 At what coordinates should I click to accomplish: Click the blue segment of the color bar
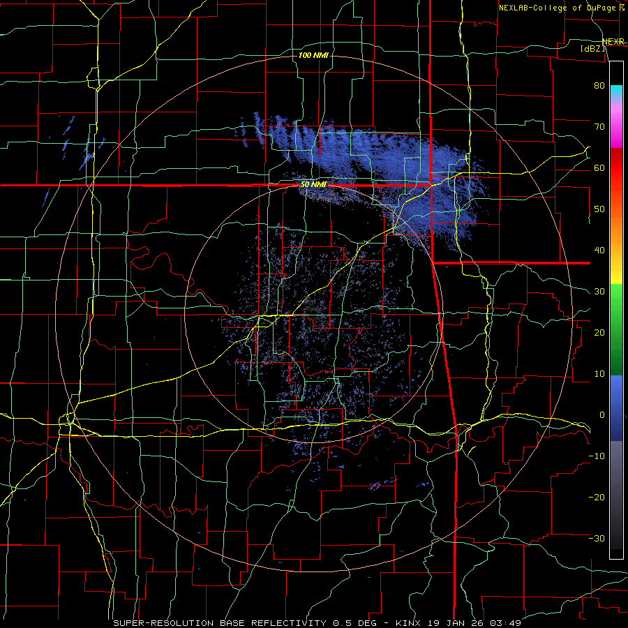[x=616, y=408]
